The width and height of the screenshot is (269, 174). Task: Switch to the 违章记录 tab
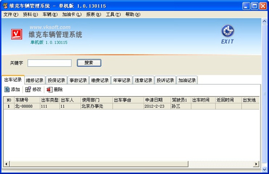[x=143, y=80]
